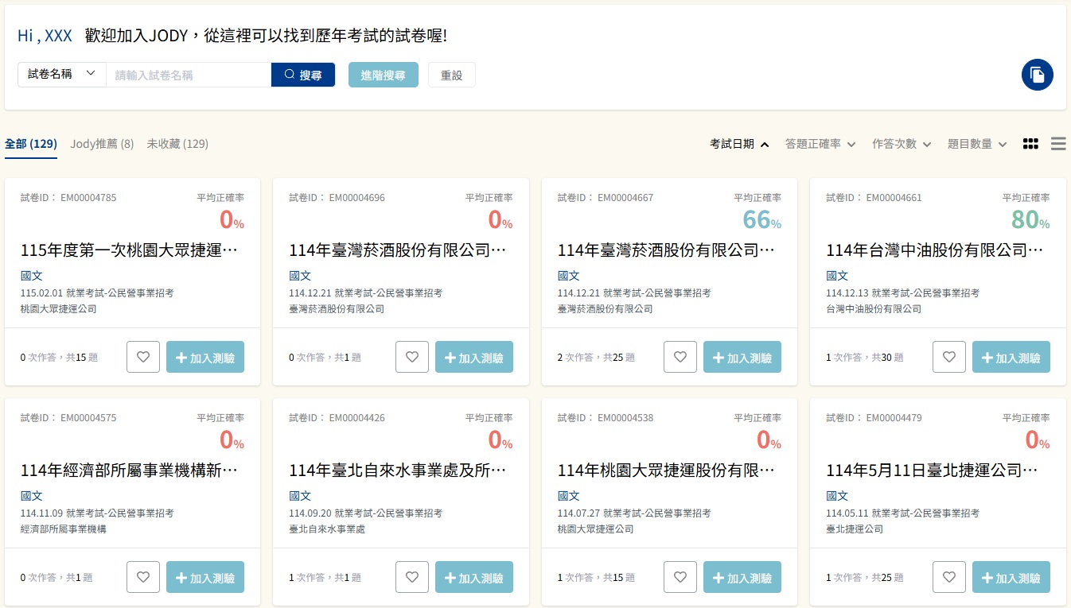This screenshot has height=608, width=1071.
Task: Toggle heart on exam EM00004426
Action: pyautogui.click(x=412, y=578)
